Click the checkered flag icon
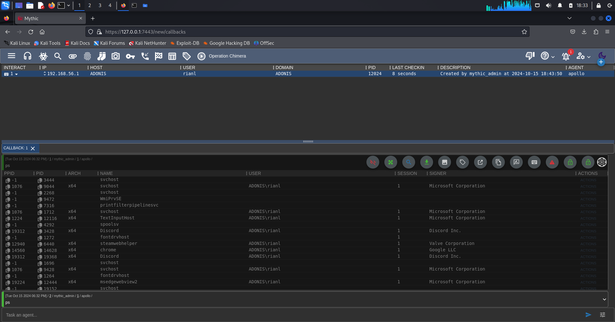 click(159, 56)
